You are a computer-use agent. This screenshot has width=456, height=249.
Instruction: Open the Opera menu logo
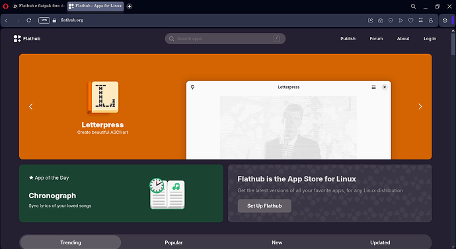[5, 6]
